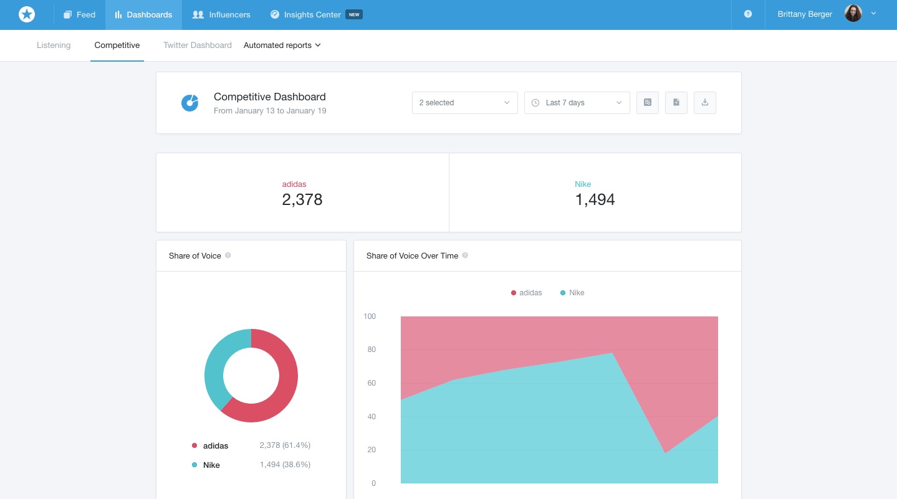Toggle adidas series in chart legend

click(x=527, y=293)
